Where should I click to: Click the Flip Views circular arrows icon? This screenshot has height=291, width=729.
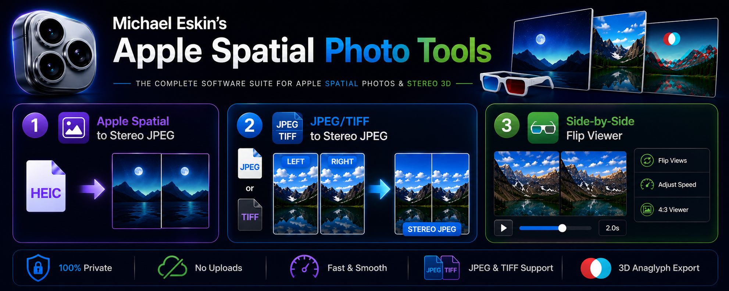[647, 160]
